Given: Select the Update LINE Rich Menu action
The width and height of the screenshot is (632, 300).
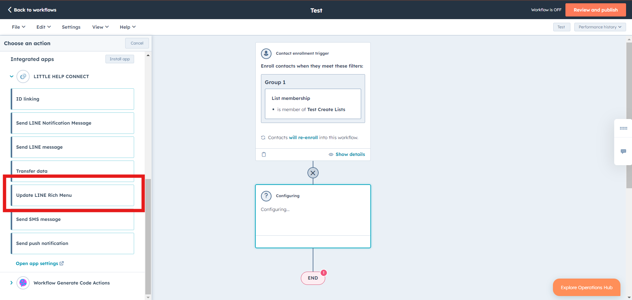Looking at the screenshot, I should tap(72, 195).
